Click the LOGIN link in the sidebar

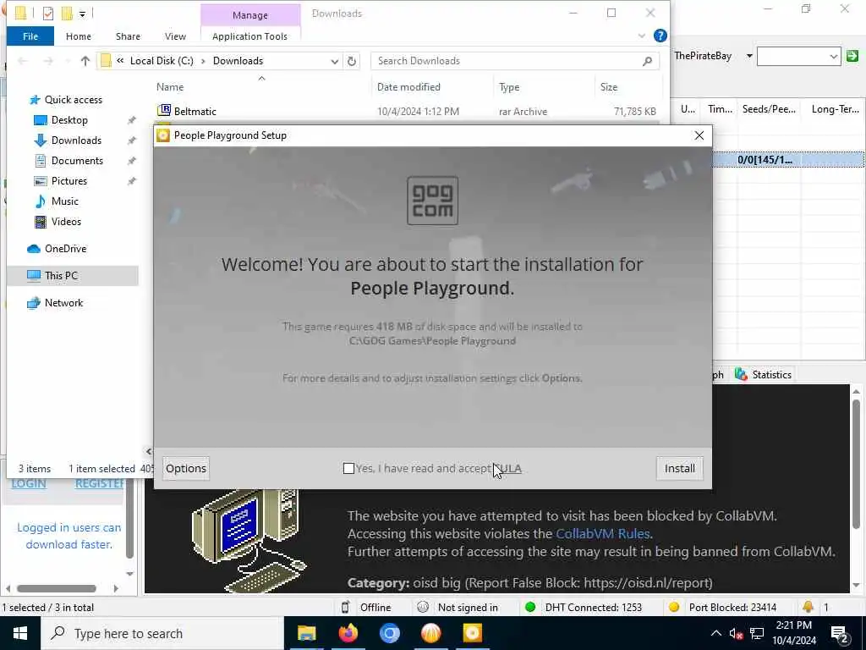pyautogui.click(x=29, y=483)
